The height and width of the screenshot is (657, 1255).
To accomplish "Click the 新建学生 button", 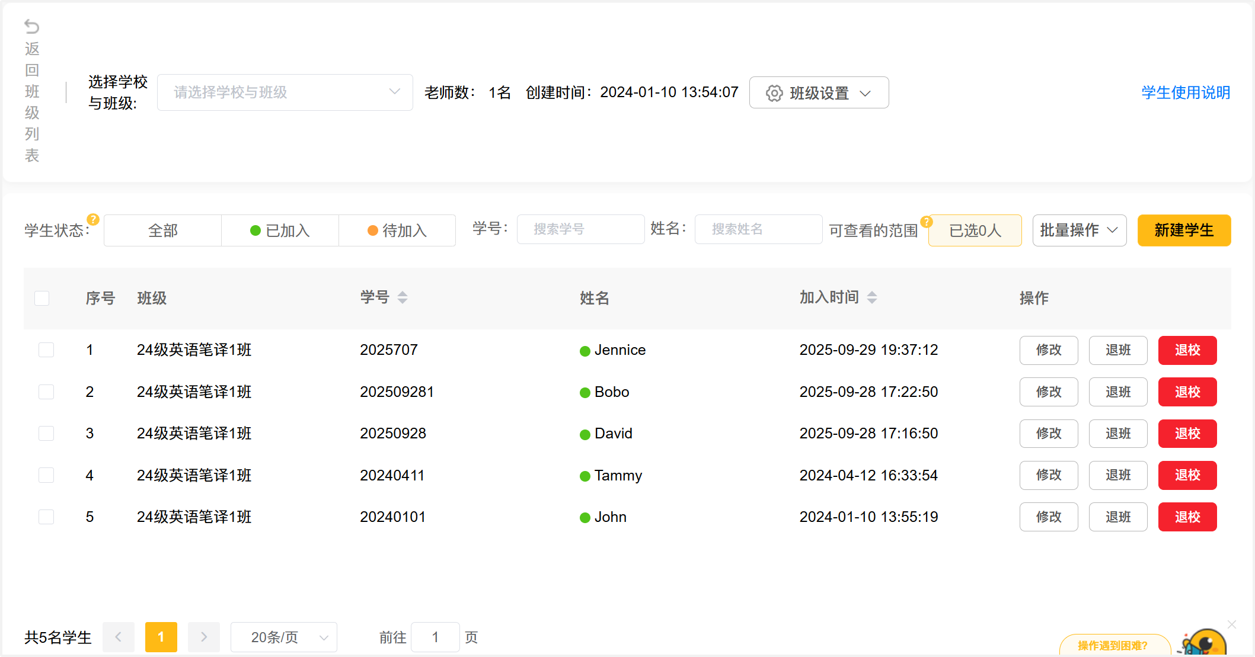I will point(1184,230).
